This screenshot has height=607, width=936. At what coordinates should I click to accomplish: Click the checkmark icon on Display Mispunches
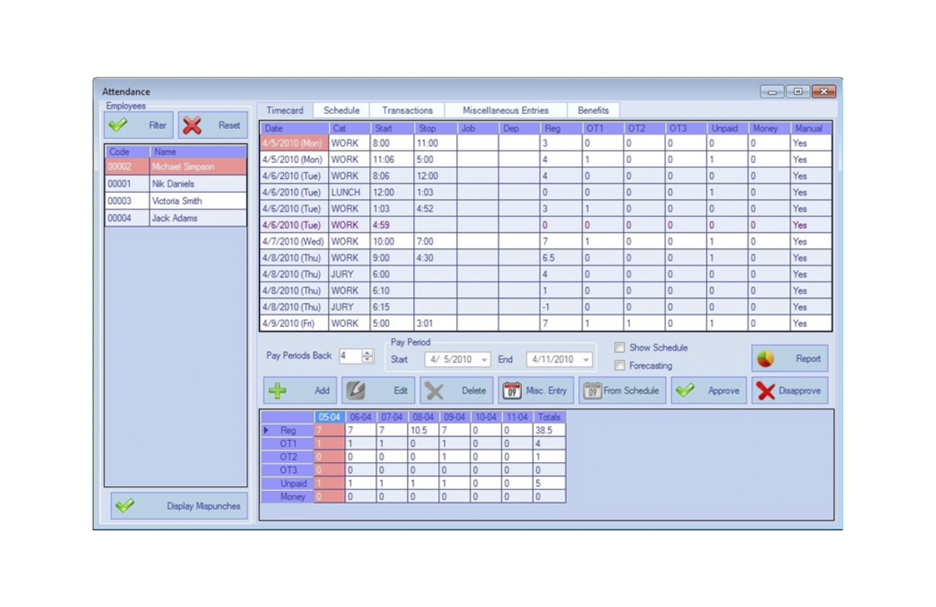click(125, 506)
